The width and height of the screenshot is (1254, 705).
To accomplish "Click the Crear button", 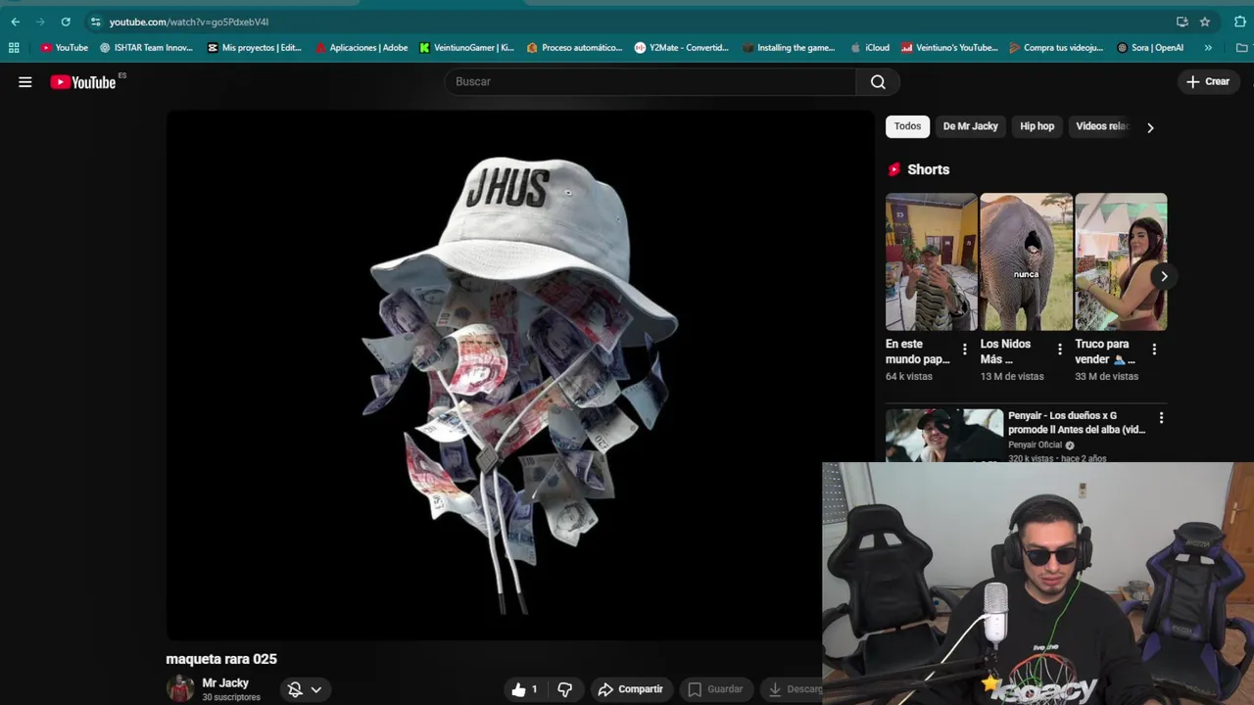I will (x=1208, y=82).
